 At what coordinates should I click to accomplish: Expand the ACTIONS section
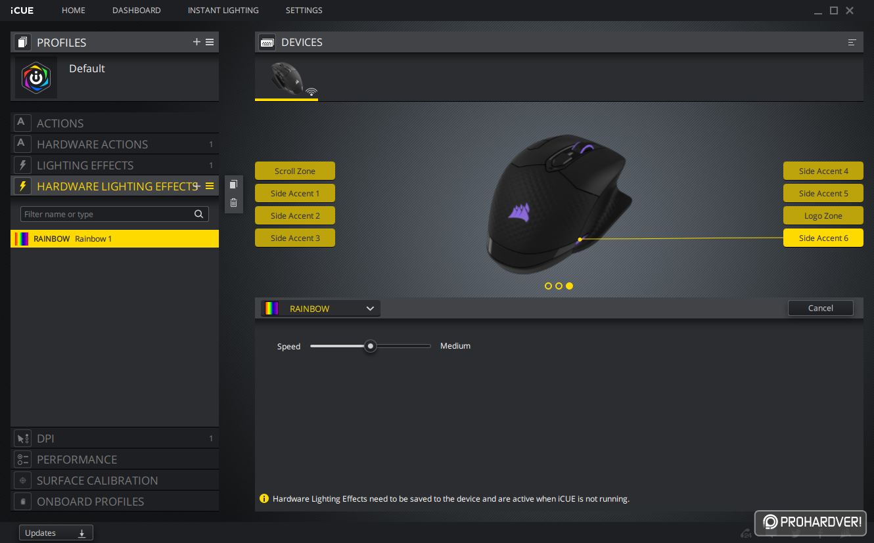(114, 123)
